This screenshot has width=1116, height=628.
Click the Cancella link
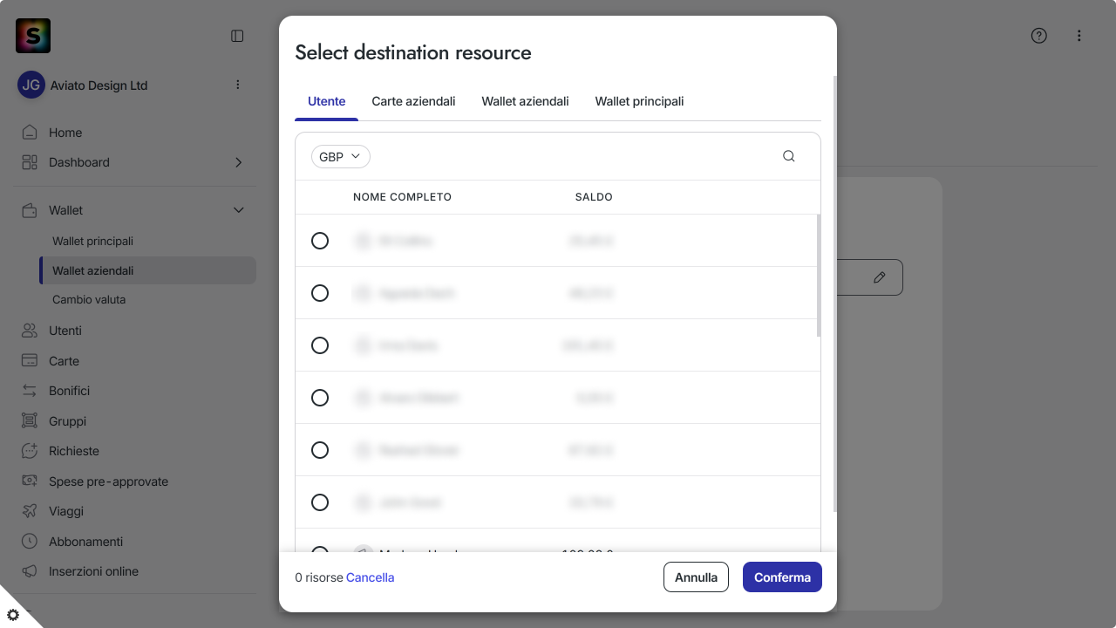coord(371,577)
